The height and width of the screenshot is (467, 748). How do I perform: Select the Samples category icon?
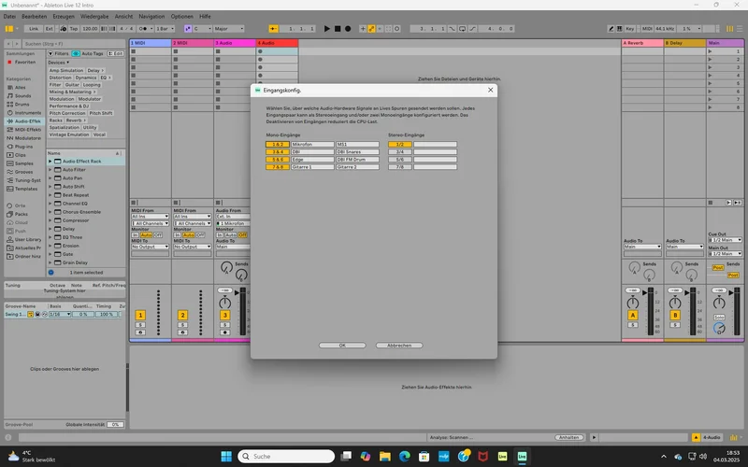point(10,163)
